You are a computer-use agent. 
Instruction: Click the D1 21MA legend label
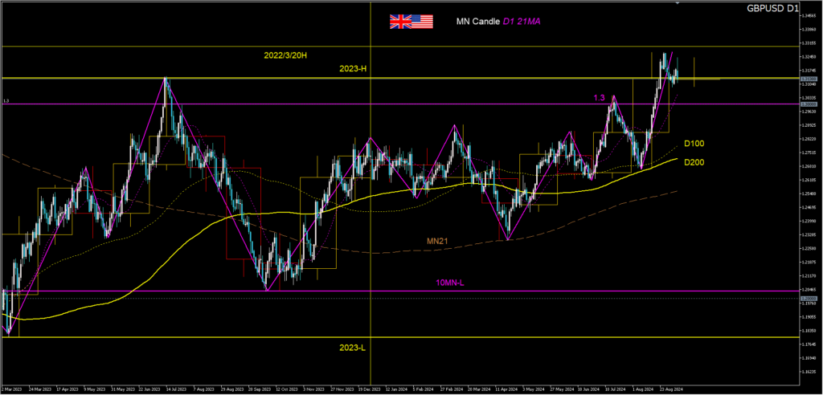(522, 22)
